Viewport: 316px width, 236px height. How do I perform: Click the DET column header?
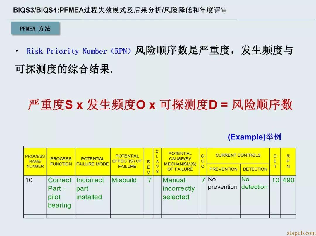point(275,162)
